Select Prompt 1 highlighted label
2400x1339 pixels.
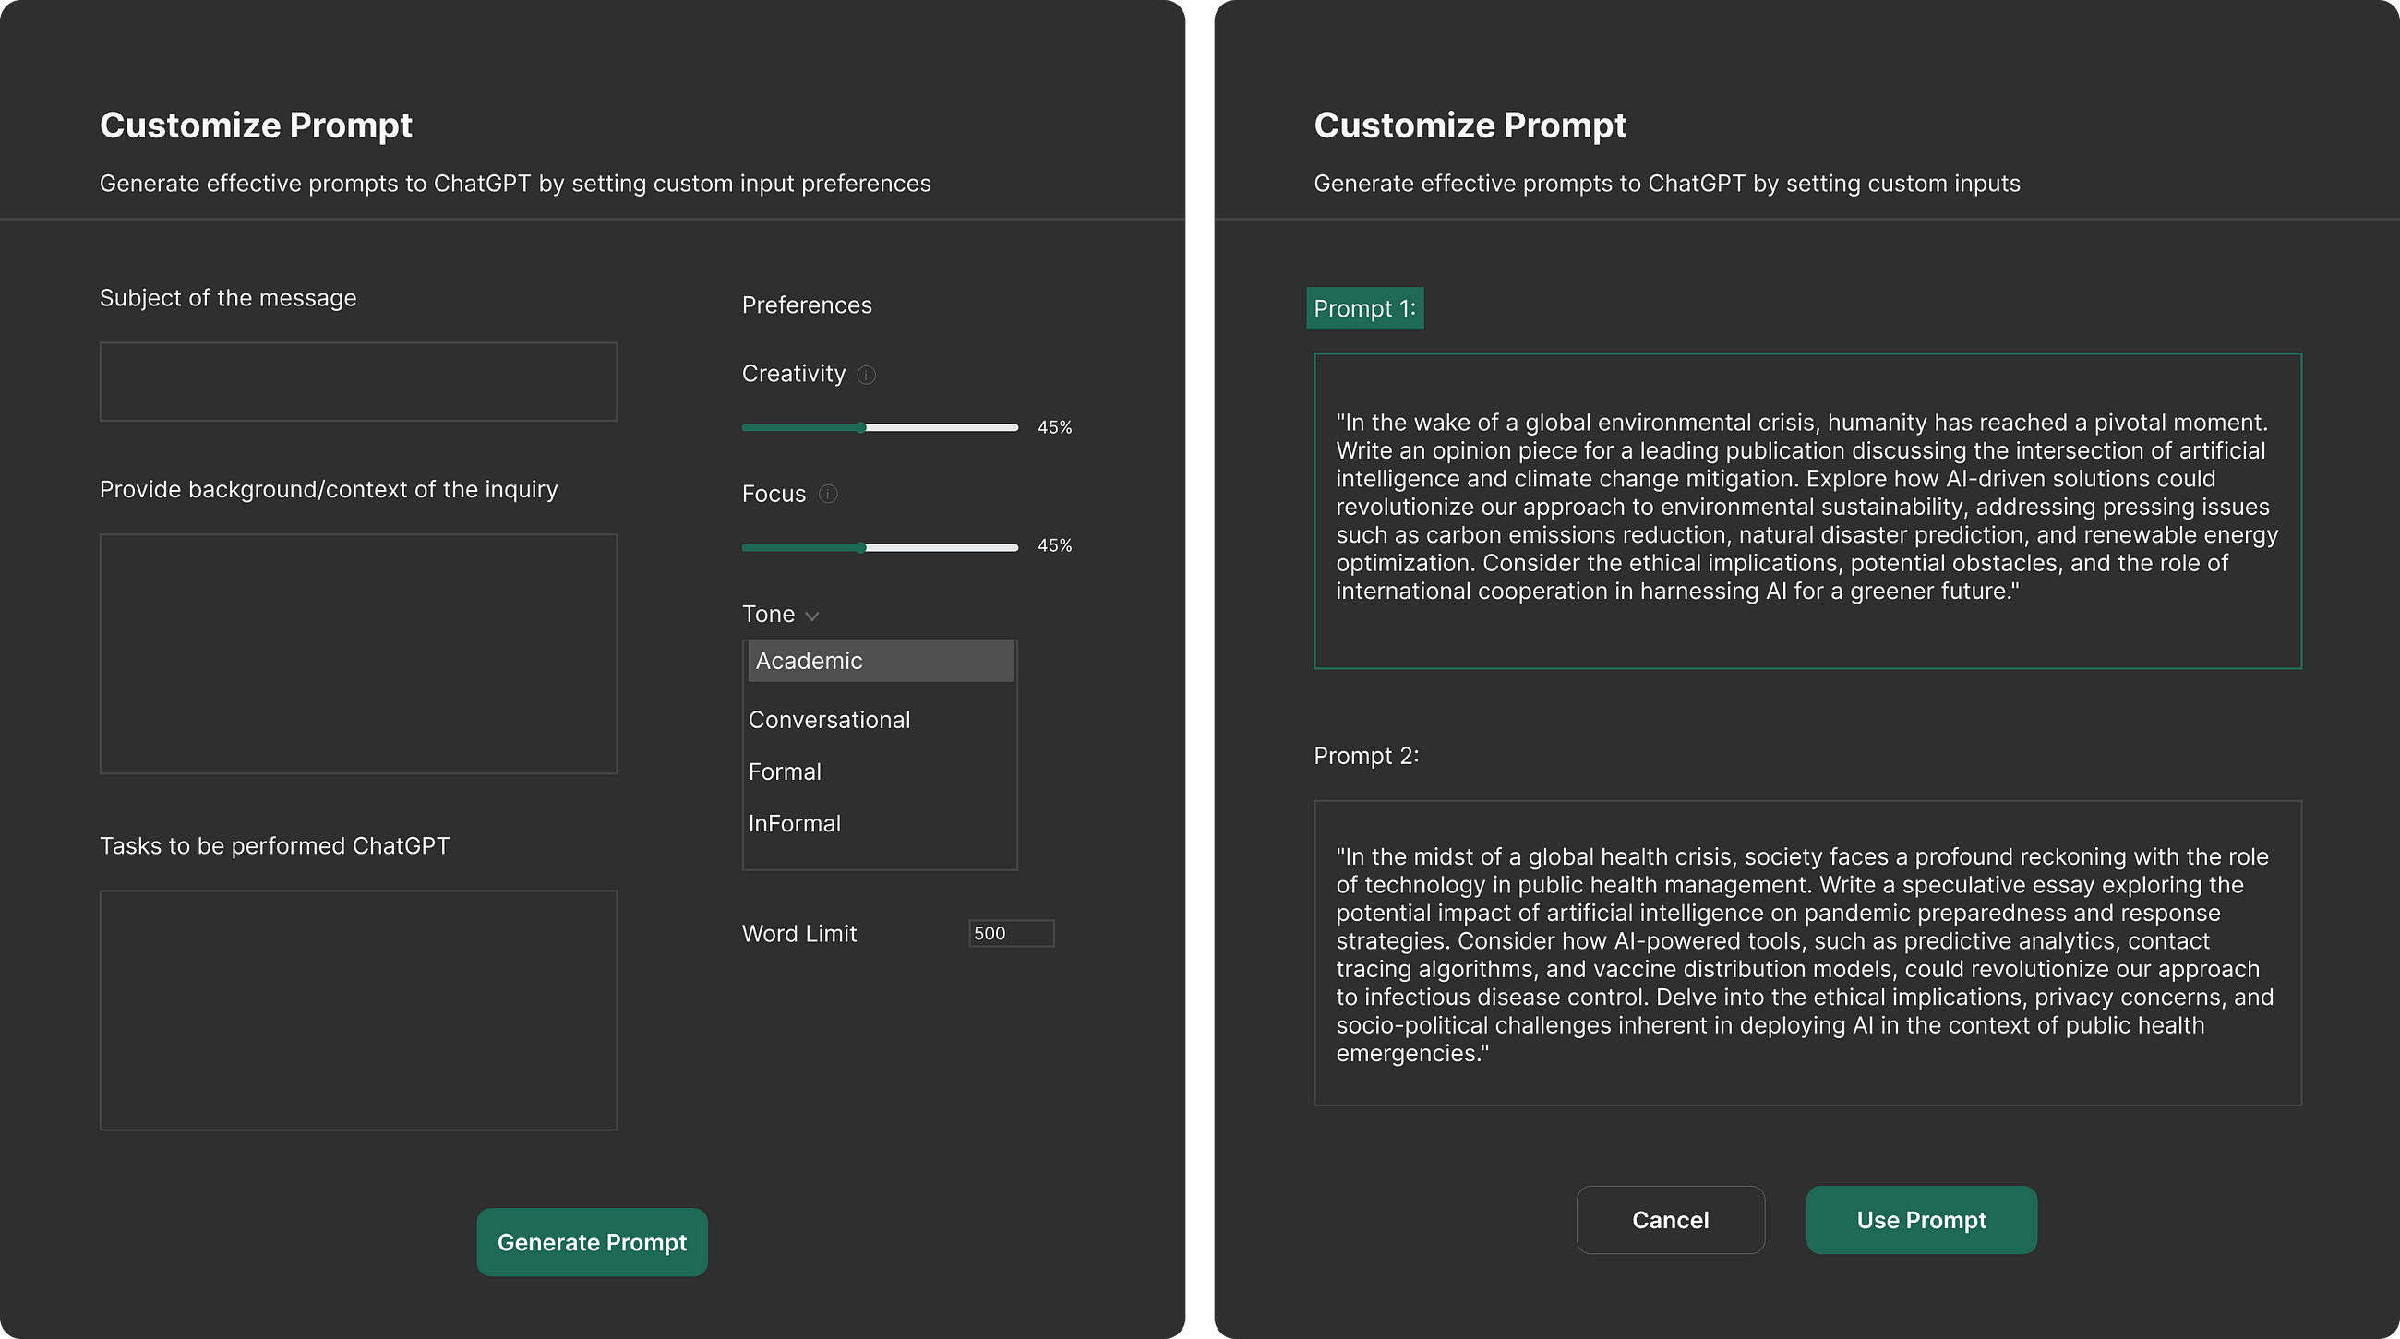point(1366,308)
